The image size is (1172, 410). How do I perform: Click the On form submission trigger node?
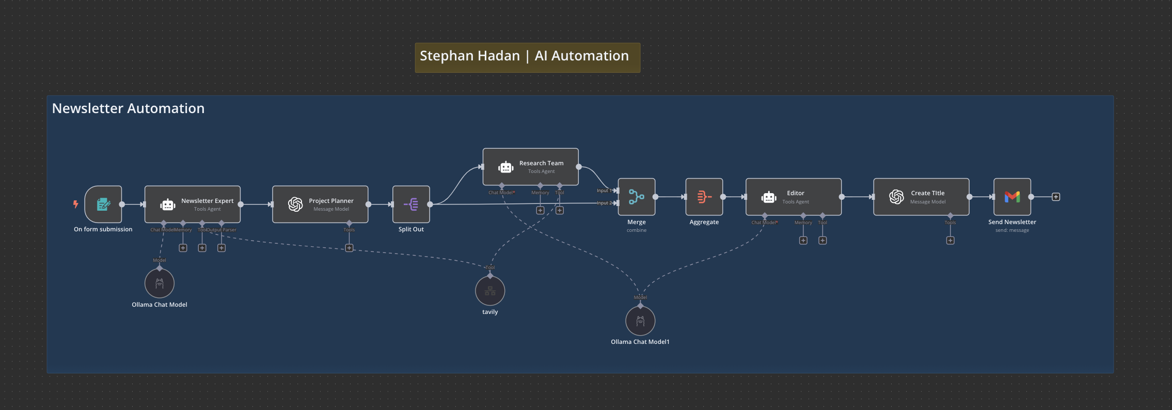103,204
